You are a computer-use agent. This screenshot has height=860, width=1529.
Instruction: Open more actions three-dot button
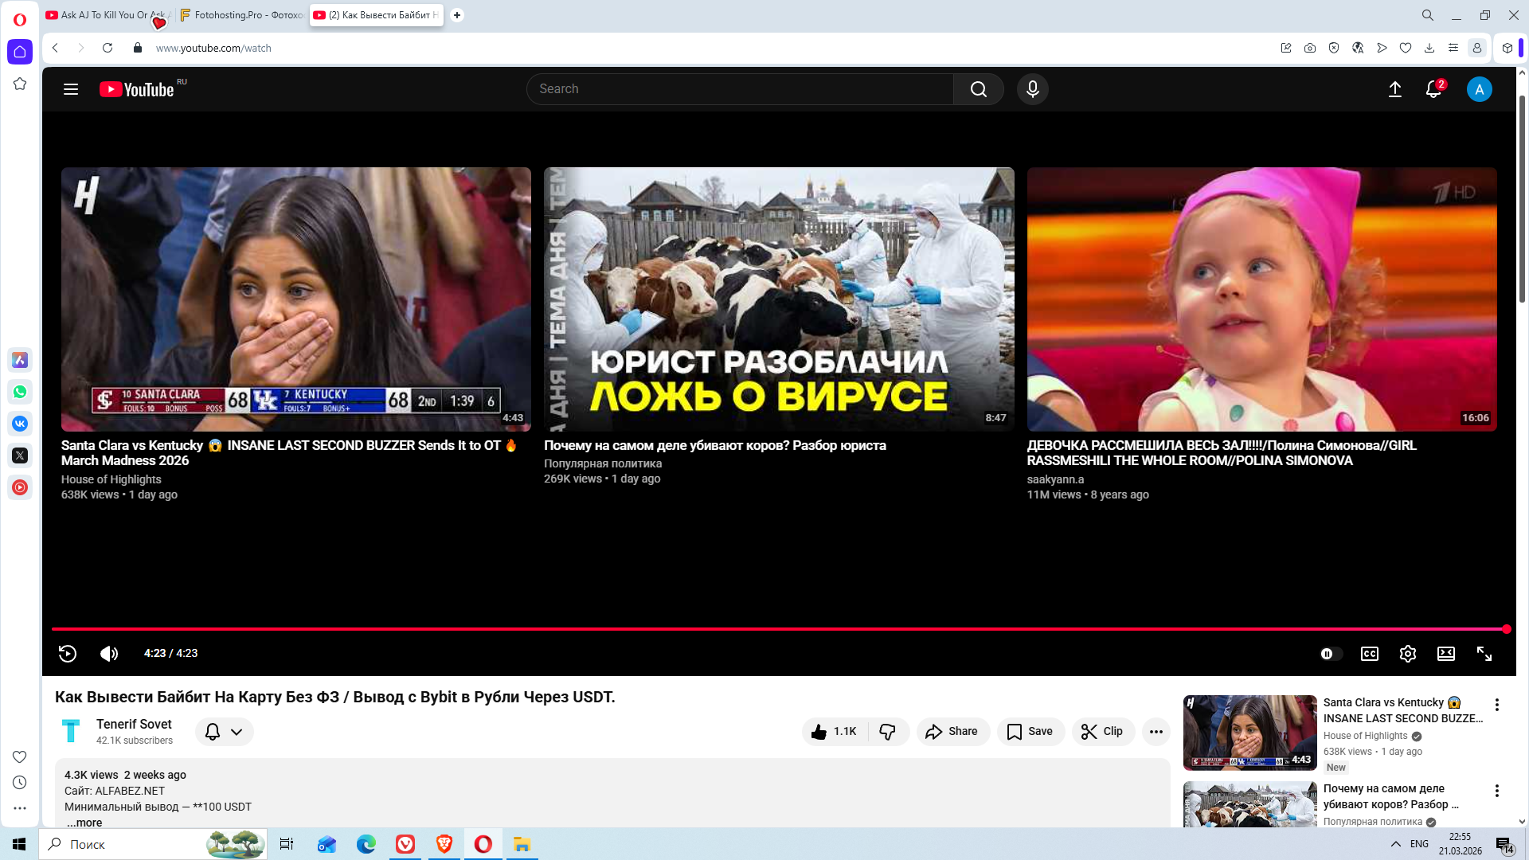(x=1156, y=732)
